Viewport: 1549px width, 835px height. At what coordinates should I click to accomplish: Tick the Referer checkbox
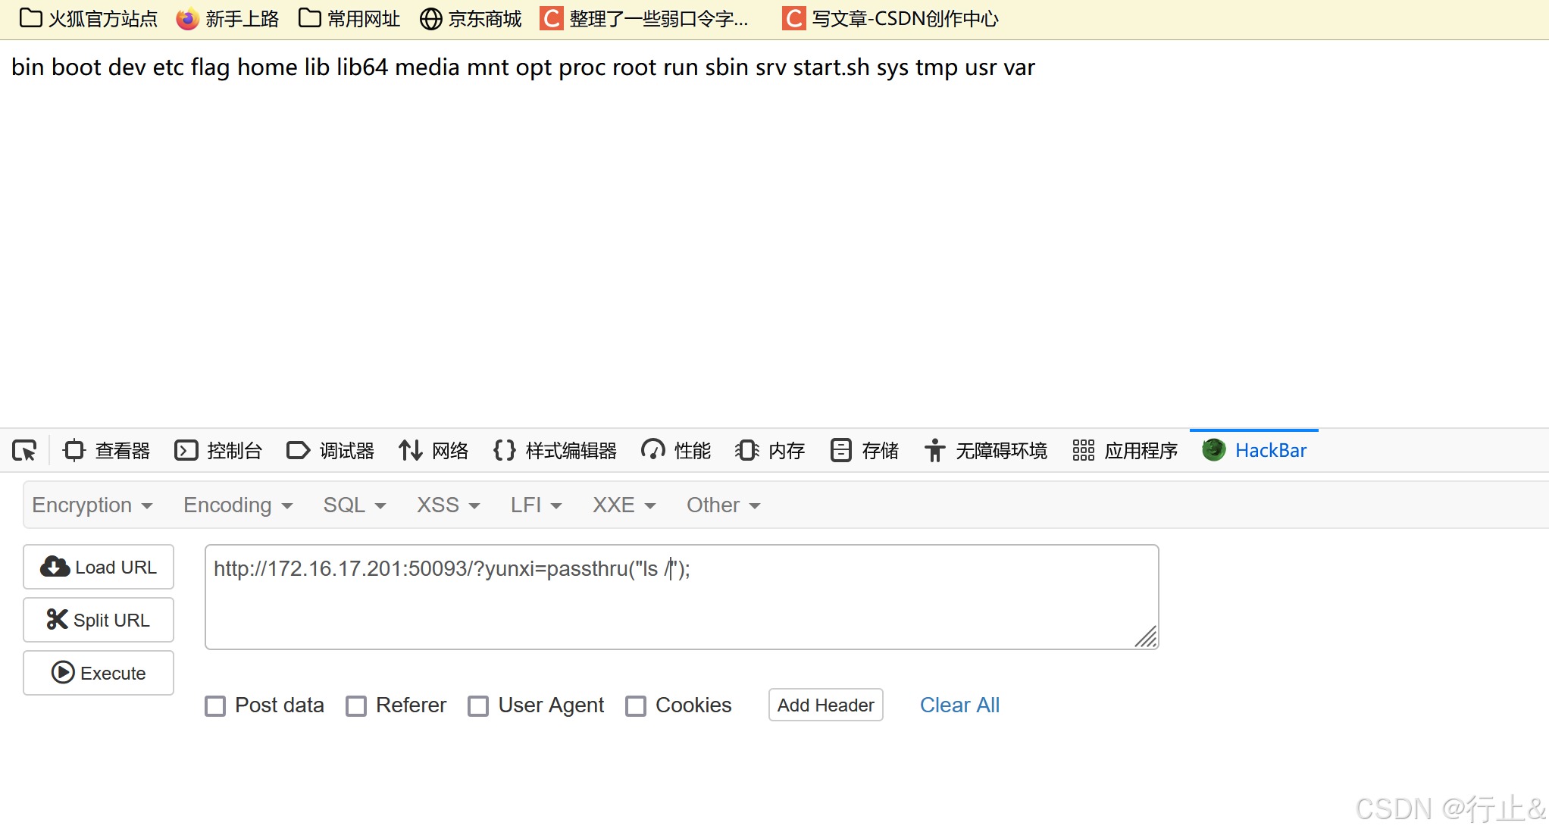tap(356, 706)
